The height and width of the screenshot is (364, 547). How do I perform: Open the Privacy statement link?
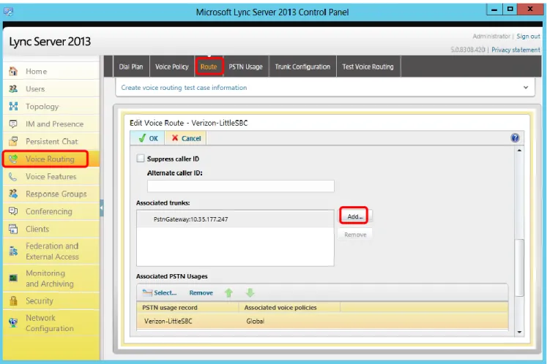[x=516, y=50]
